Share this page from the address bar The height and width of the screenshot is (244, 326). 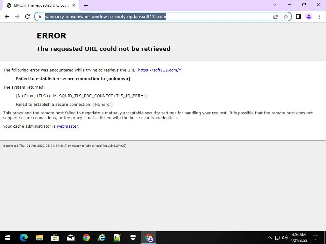click(x=276, y=17)
